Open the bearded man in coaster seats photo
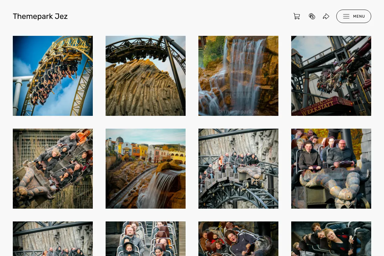This screenshot has width=384, height=256. click(x=146, y=239)
